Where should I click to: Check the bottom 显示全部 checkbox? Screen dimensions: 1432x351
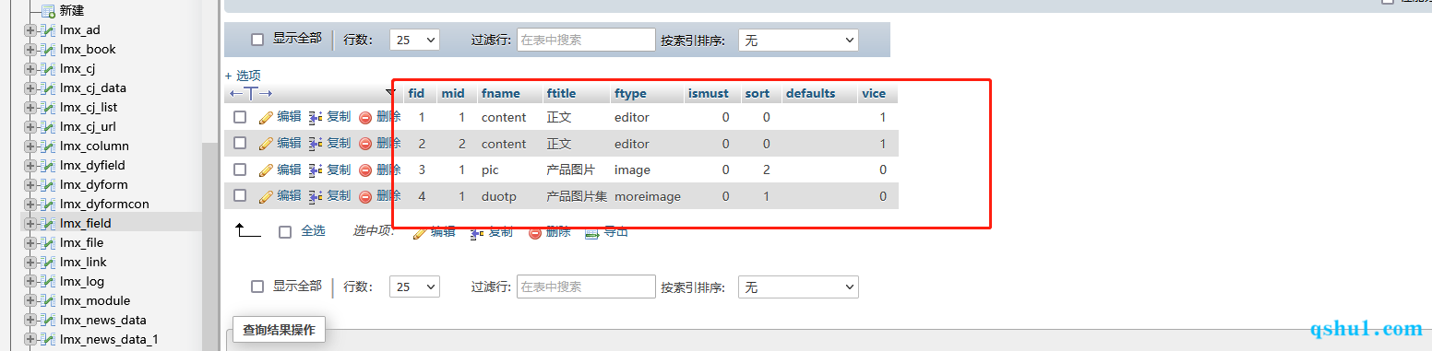point(257,287)
